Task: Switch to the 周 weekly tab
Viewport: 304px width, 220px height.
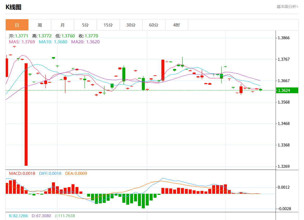Action: [40, 25]
